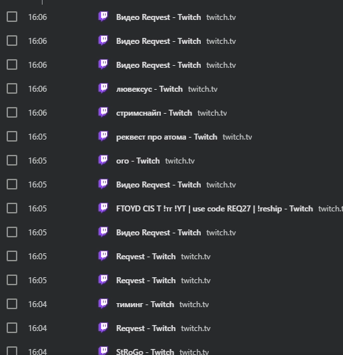
Task: Check the box for реквест про атома
Action: [x=12, y=136]
